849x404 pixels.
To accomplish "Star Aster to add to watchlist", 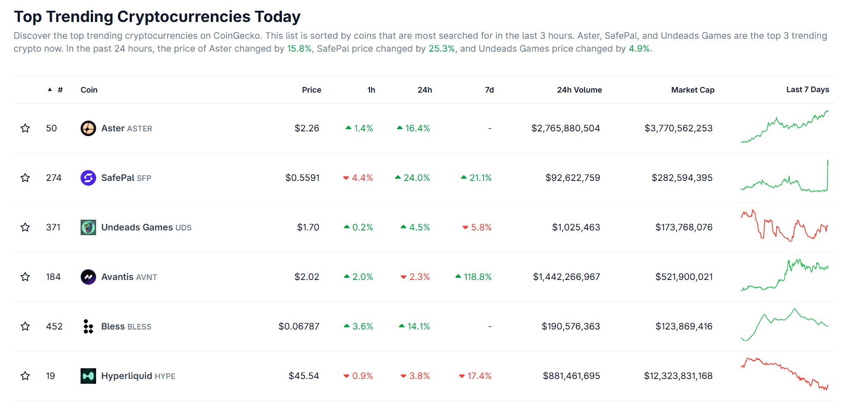I will 25,128.
